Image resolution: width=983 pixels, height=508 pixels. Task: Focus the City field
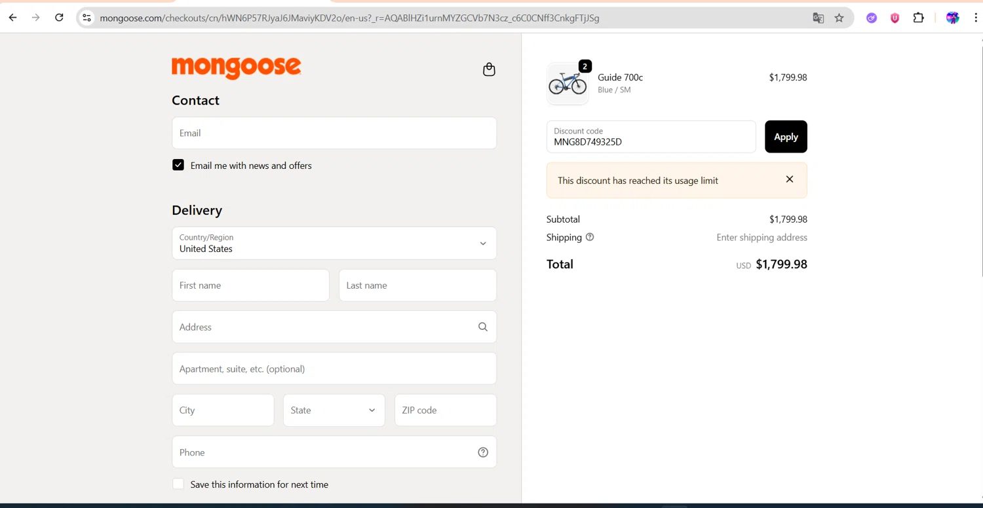click(x=223, y=410)
